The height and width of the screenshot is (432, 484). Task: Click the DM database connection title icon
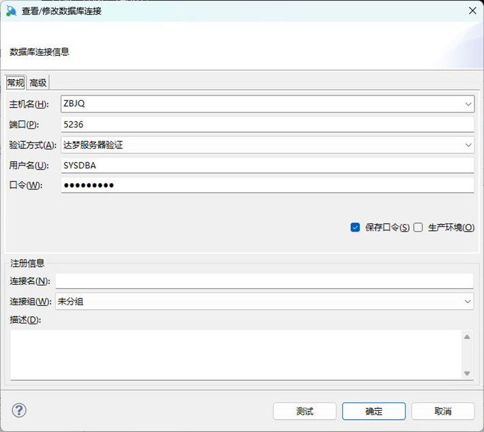pyautogui.click(x=11, y=11)
